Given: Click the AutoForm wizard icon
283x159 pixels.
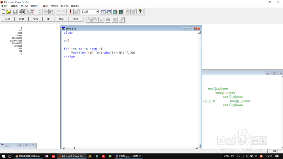Looking at the screenshot, I should (x=128, y=12).
